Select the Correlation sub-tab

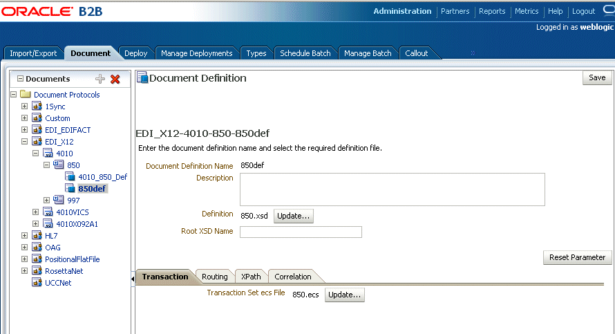click(292, 277)
